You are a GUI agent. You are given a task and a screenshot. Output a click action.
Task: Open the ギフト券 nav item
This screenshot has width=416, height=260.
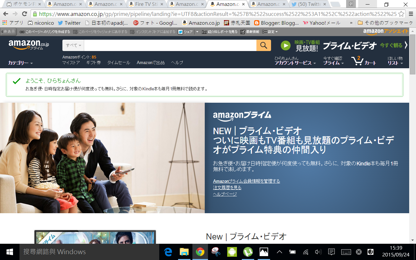[94, 63]
